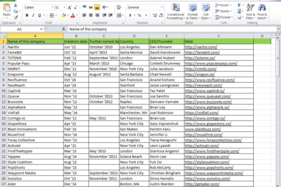Open the font size 11 dropdown
281x187 pixels.
click(x=64, y=8)
